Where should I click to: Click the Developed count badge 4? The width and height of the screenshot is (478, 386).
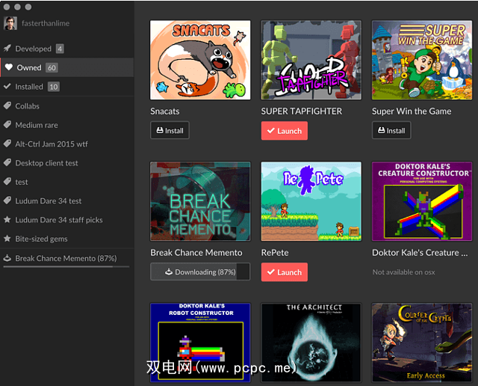tap(60, 49)
